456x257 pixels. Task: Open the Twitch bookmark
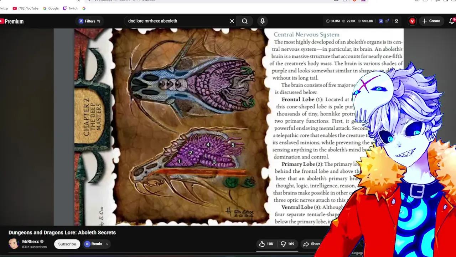[70, 8]
